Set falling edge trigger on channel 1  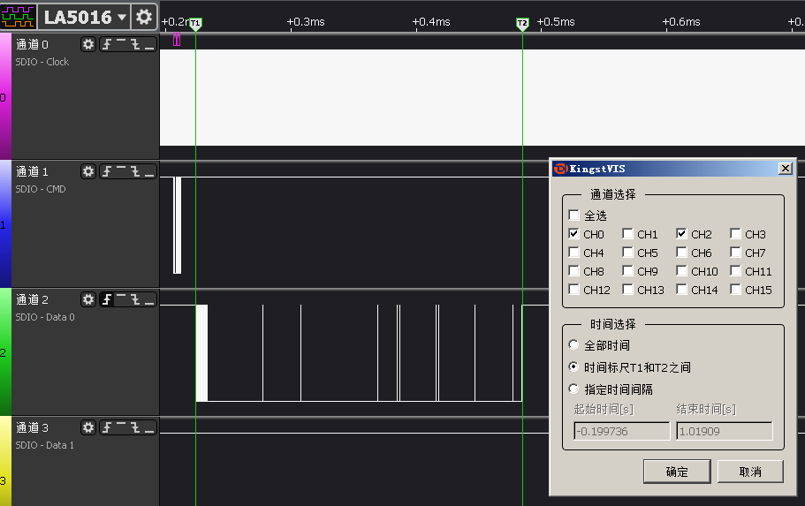135,171
